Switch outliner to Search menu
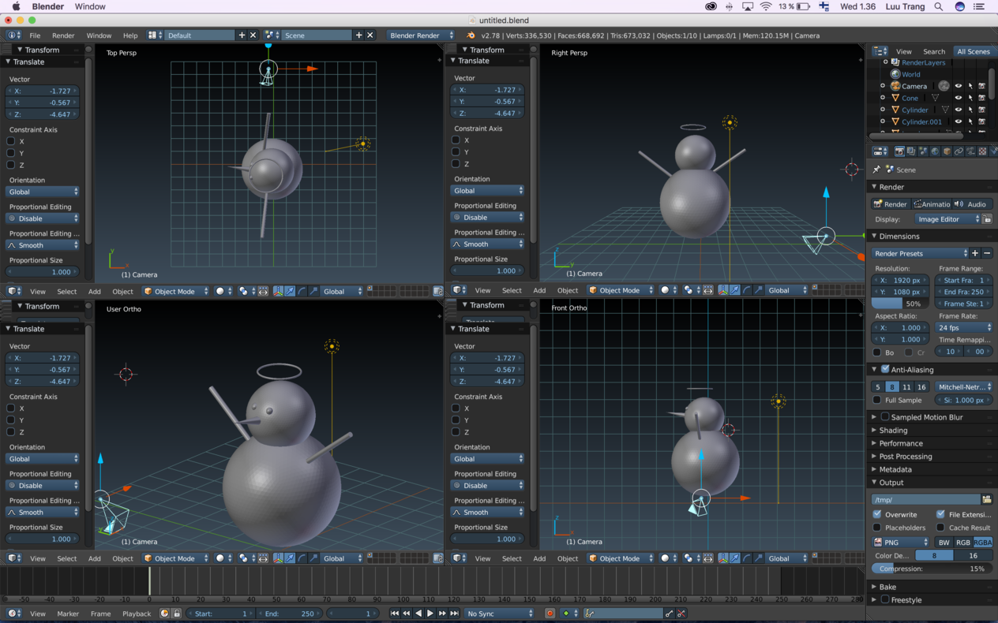 pyautogui.click(x=934, y=51)
